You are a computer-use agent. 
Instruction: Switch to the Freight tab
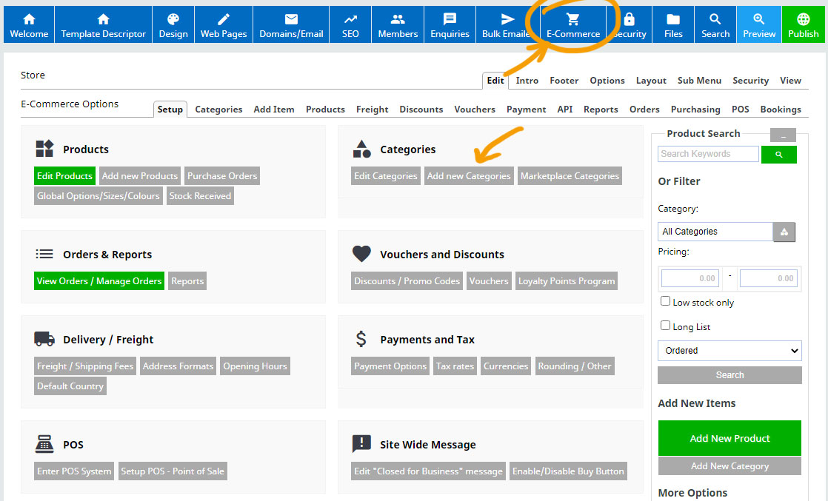[372, 110]
